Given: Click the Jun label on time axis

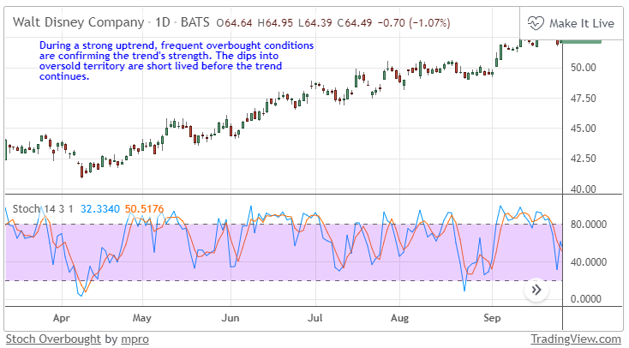Looking at the screenshot, I should (231, 318).
